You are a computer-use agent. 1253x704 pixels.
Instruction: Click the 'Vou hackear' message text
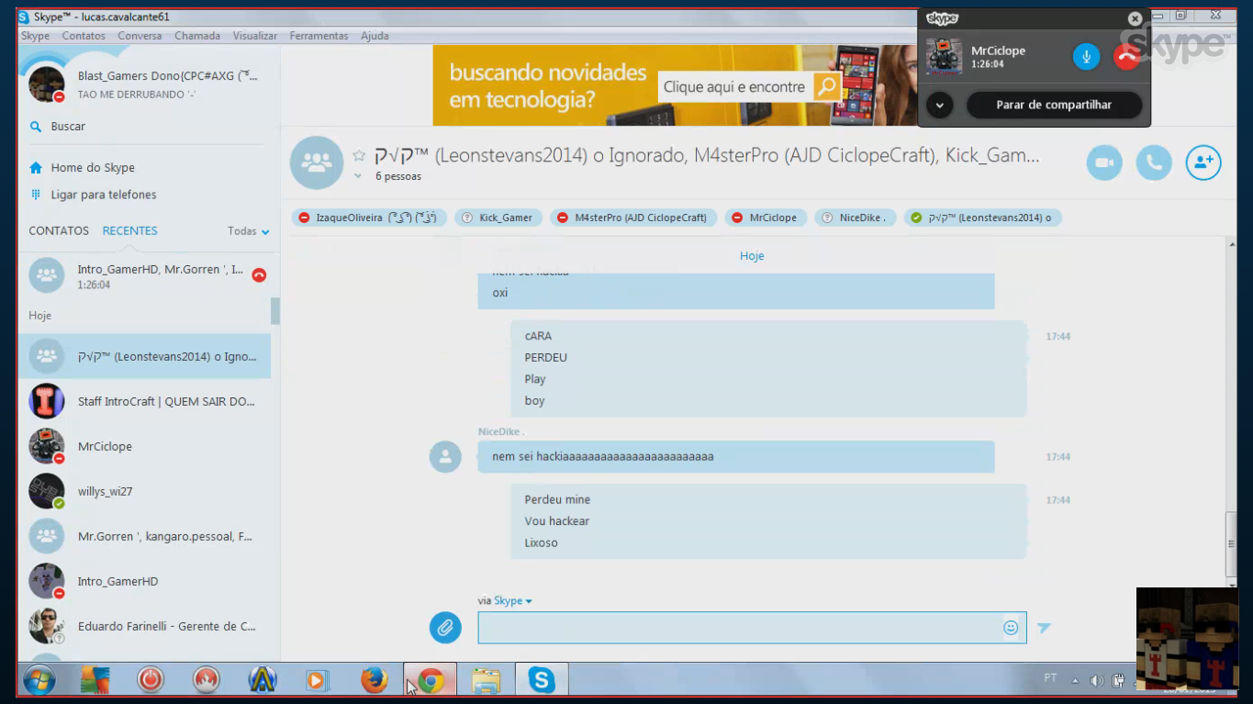point(557,521)
